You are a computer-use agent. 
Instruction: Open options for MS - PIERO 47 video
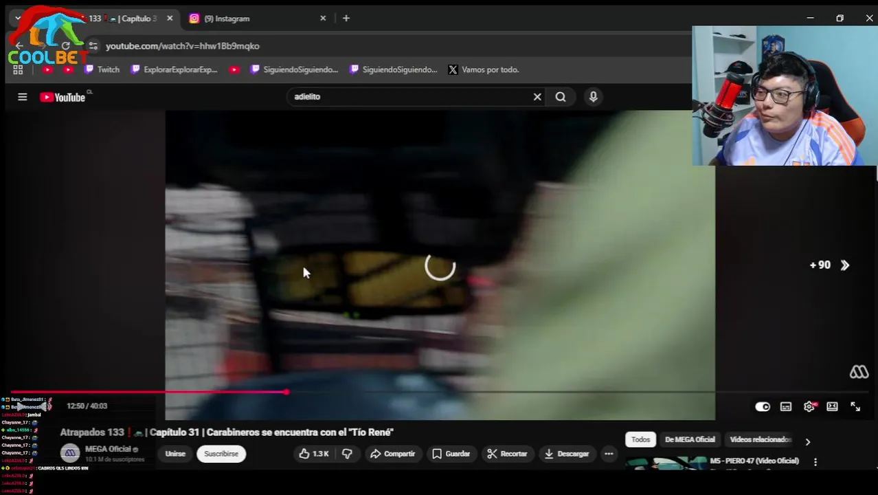coord(815,462)
